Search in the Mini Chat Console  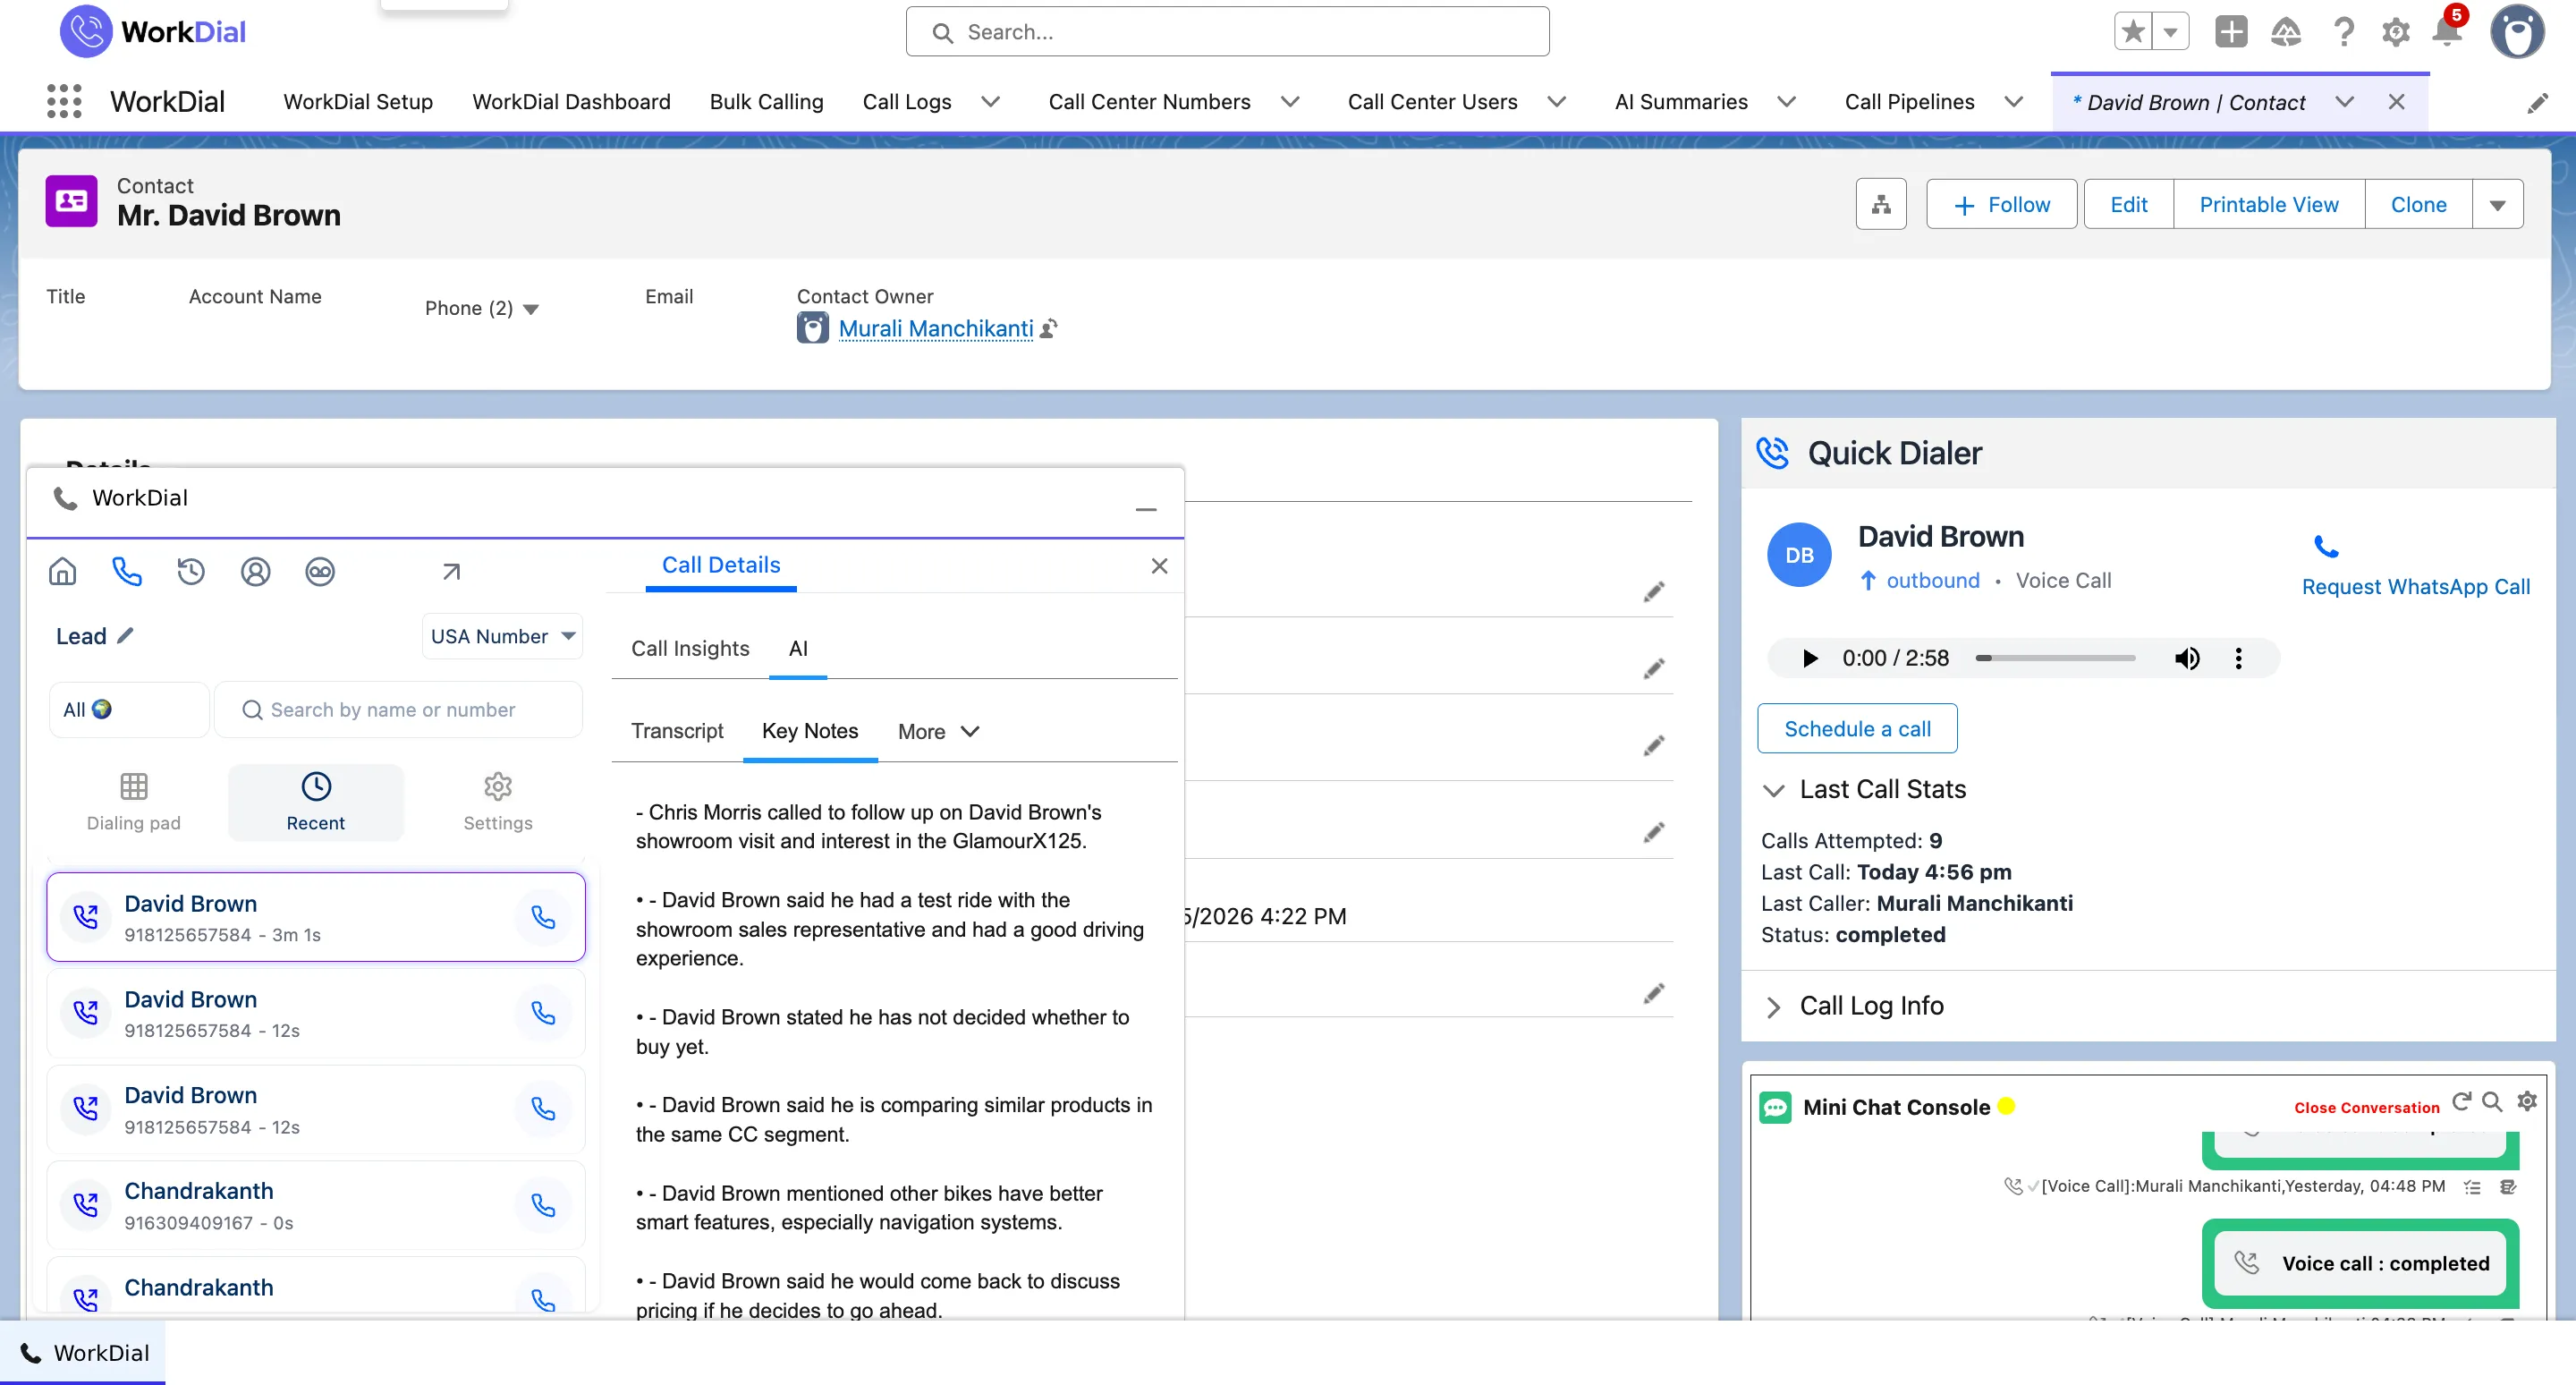click(2493, 1101)
